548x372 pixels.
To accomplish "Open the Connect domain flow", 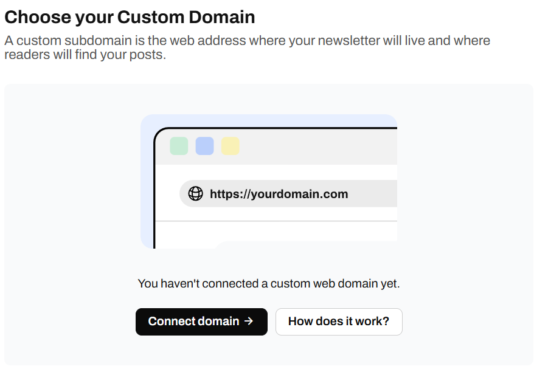I will (201, 322).
